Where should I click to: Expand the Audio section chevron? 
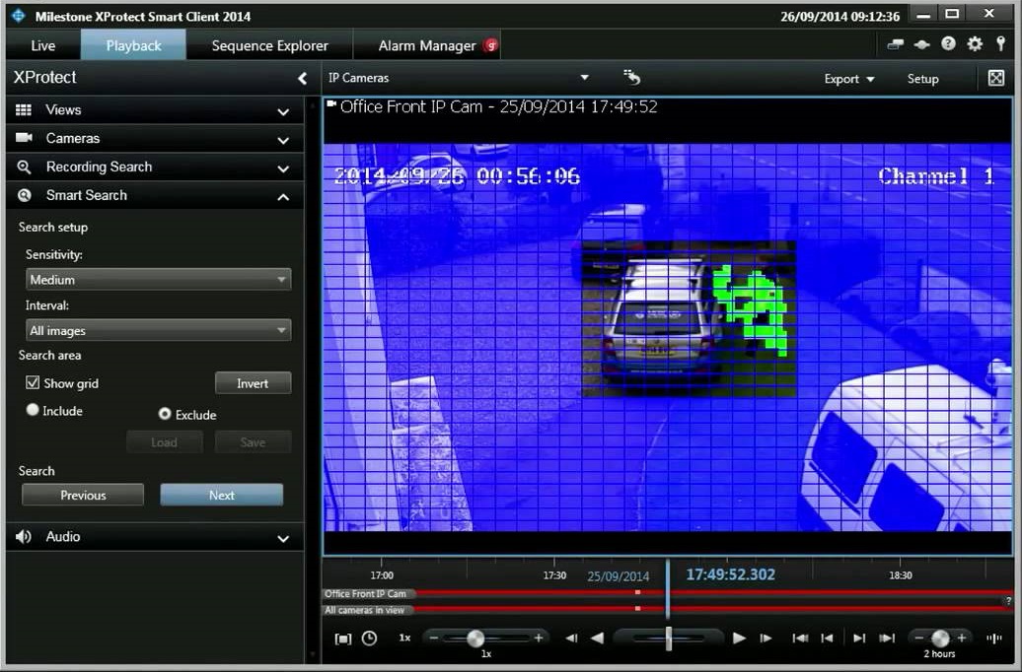click(283, 539)
